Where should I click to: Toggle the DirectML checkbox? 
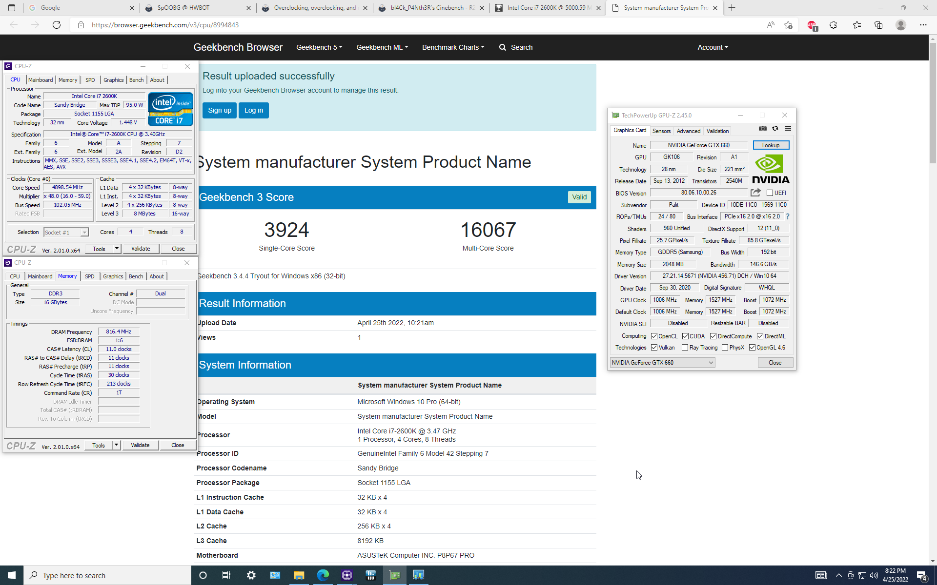(x=760, y=336)
